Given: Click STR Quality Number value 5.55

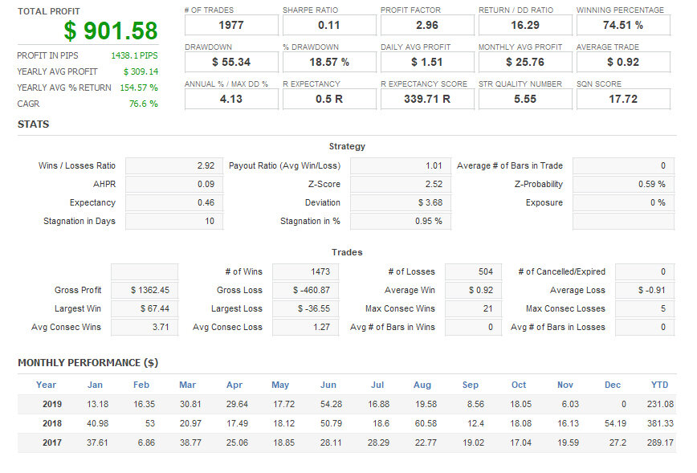Looking at the screenshot, I should click(525, 99).
